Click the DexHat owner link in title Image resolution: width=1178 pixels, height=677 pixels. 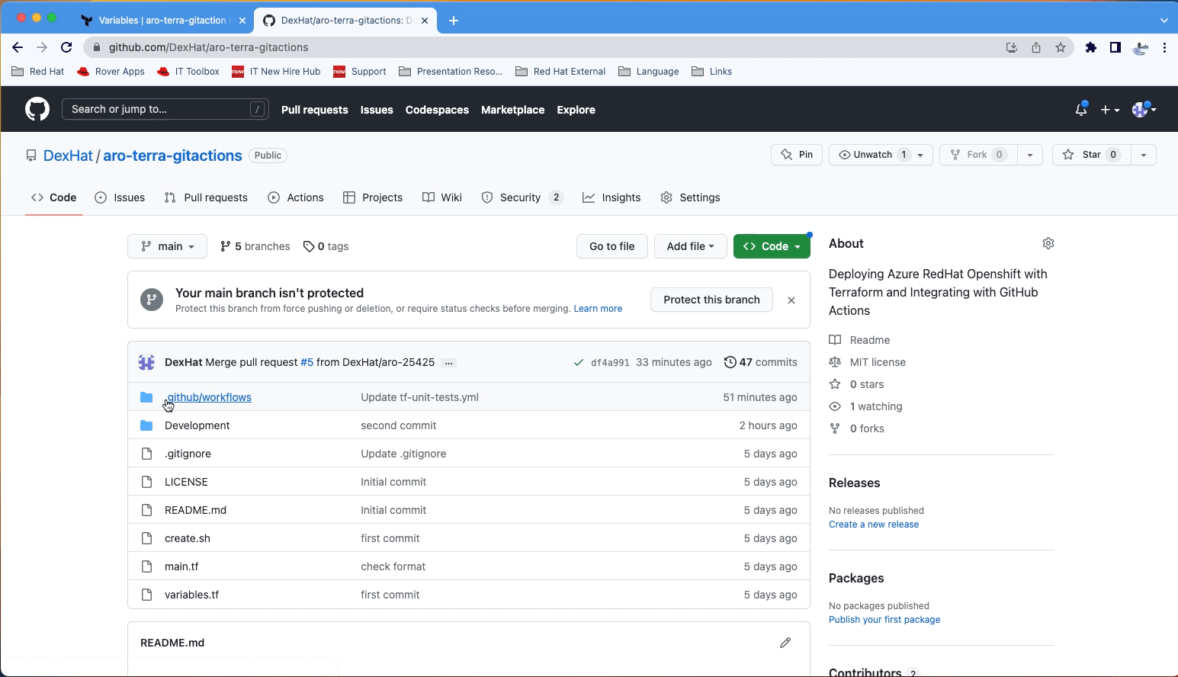click(68, 156)
